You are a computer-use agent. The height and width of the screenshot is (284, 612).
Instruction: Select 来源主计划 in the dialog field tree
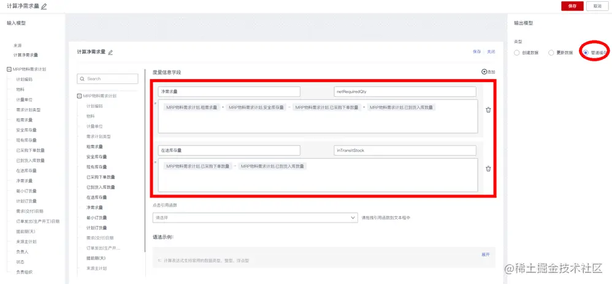[x=96, y=269]
